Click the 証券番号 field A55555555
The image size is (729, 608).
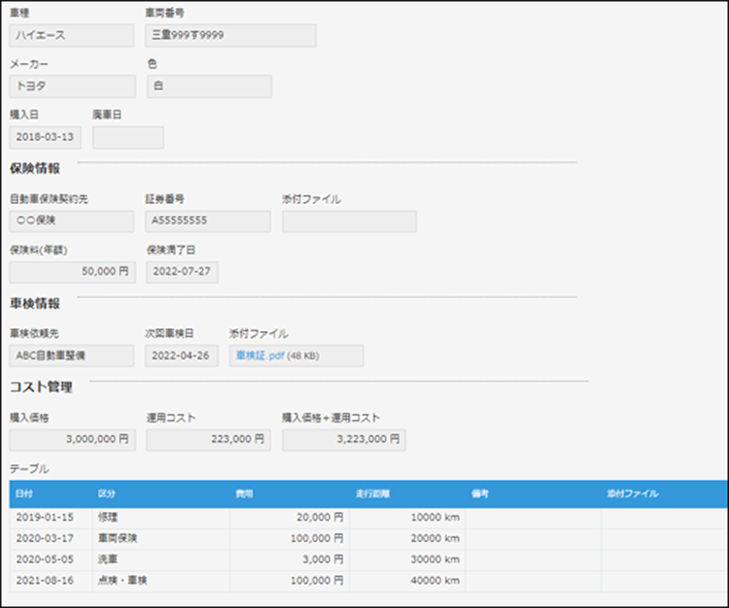point(208,220)
